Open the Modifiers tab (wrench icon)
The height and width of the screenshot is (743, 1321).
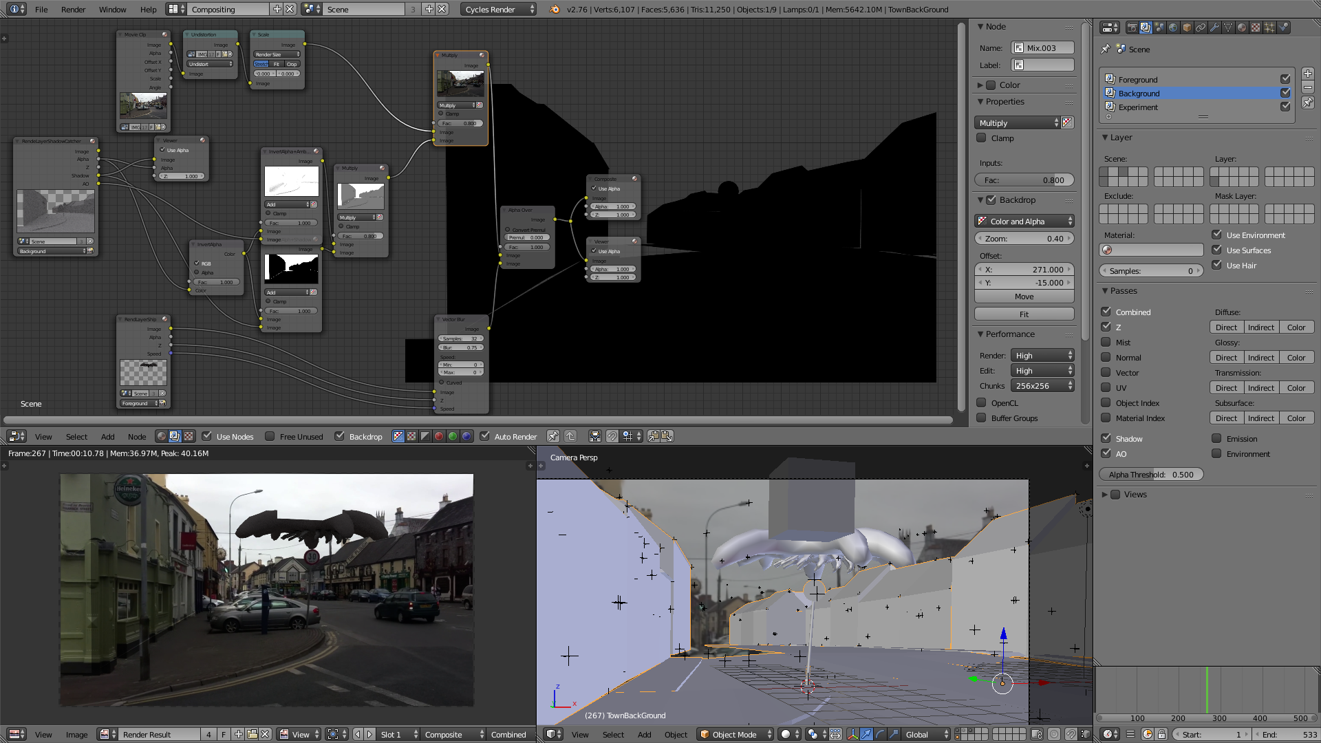[1214, 28]
